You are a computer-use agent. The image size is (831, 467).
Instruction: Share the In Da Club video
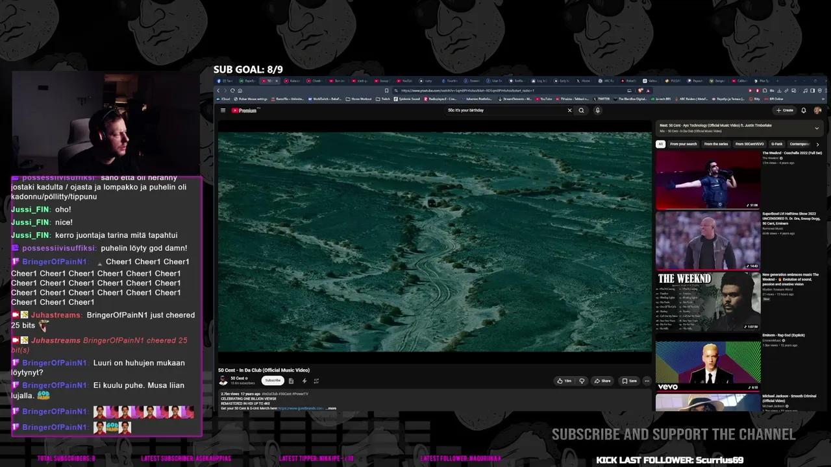click(x=603, y=381)
